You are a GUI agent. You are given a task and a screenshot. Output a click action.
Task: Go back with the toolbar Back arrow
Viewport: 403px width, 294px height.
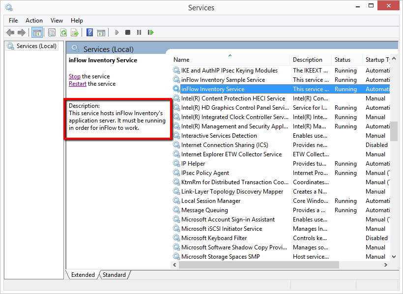point(10,32)
